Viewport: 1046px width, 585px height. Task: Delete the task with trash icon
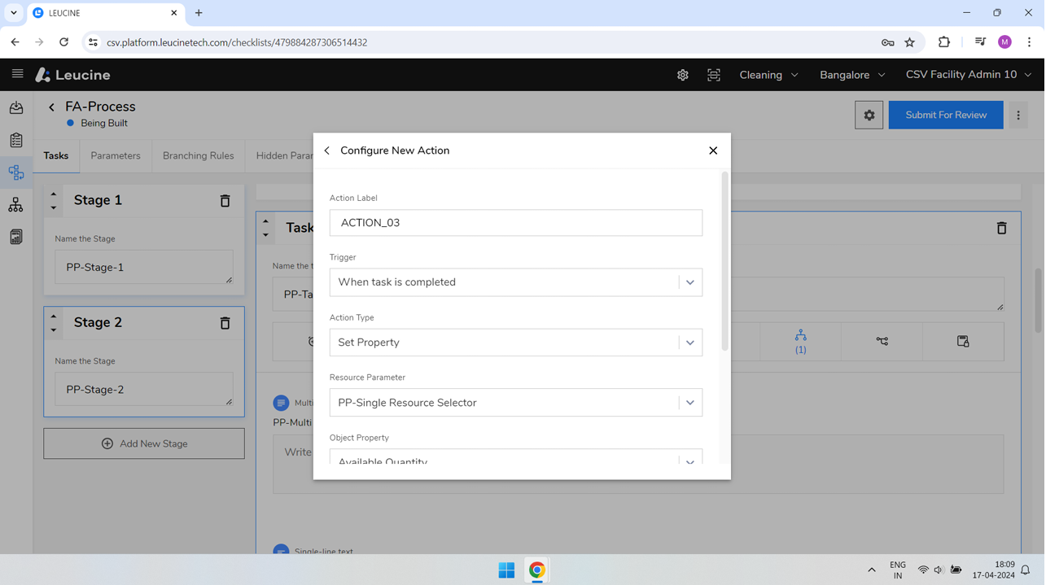pos(1001,229)
